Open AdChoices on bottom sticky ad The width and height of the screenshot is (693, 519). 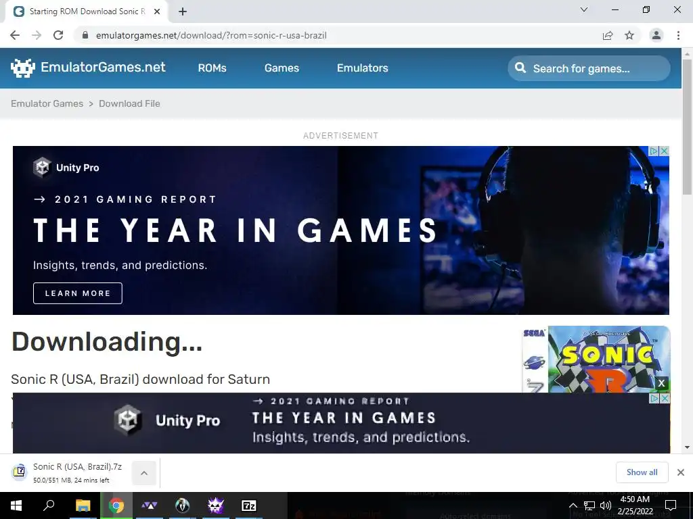654,399
